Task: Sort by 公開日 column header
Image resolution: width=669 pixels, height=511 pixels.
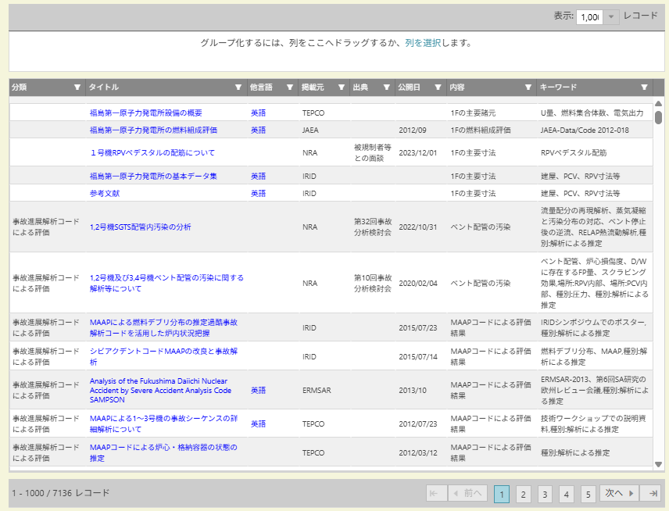Action: point(410,87)
